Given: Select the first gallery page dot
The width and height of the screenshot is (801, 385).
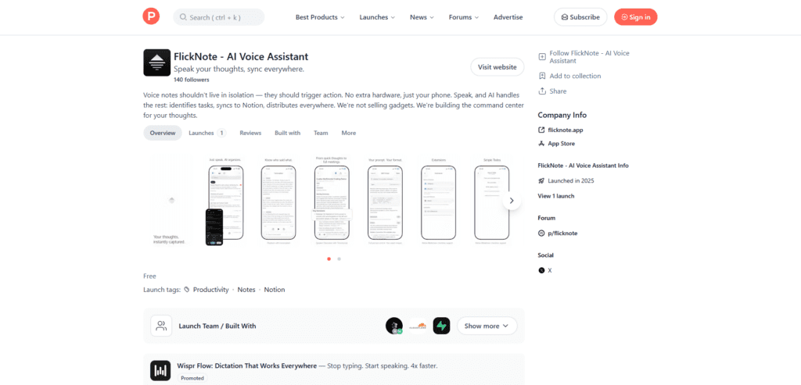Looking at the screenshot, I should [329, 259].
